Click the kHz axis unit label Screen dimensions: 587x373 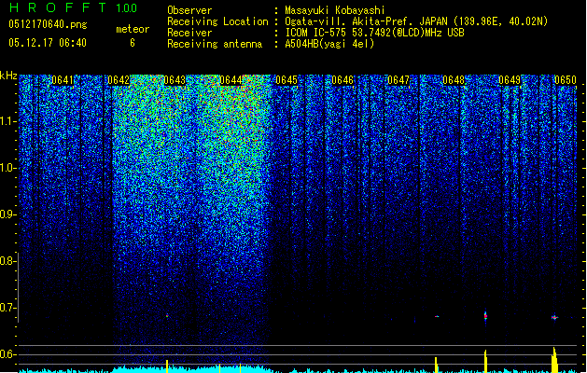(x=8, y=76)
